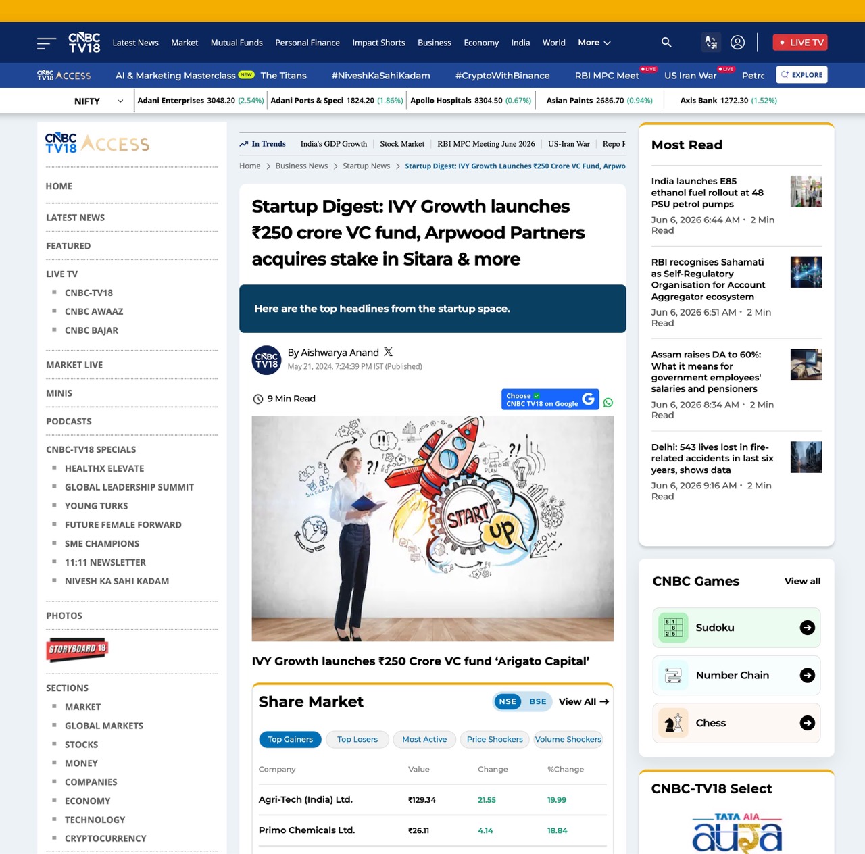Click the Sudoku arrow icon

pos(808,628)
